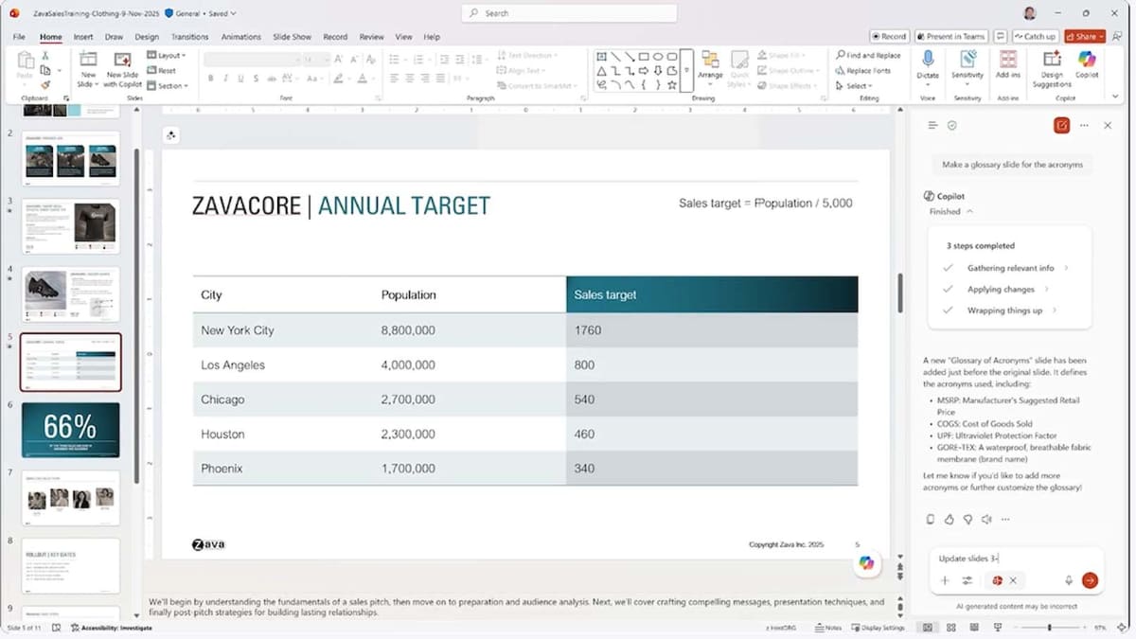Switch to the Slide Show tab
Image resolution: width=1136 pixels, height=639 pixels.
293,37
